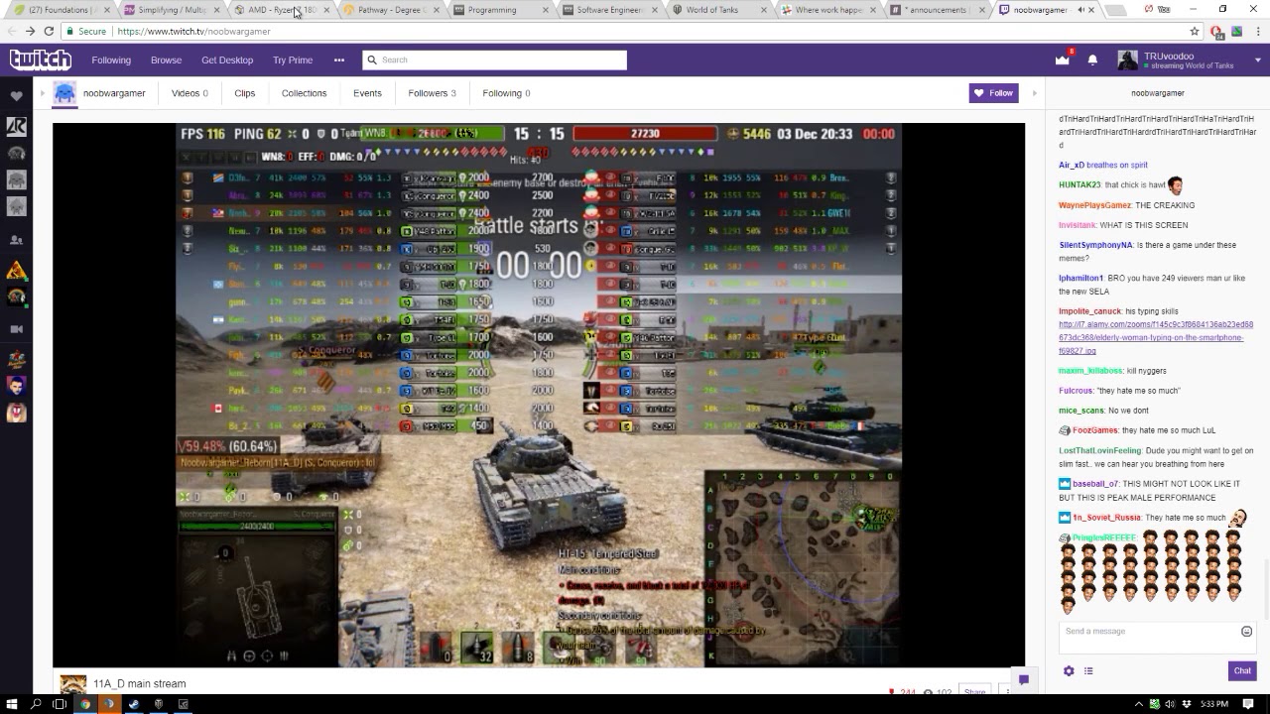Click username WaynePlaysGamez in chat
Image resolution: width=1270 pixels, height=714 pixels.
tap(1094, 205)
